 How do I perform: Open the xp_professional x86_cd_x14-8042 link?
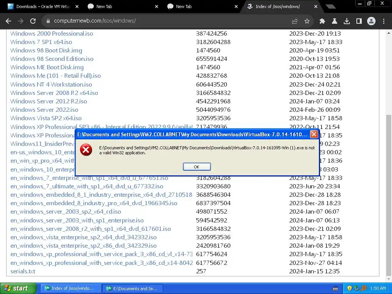[x=101, y=263]
